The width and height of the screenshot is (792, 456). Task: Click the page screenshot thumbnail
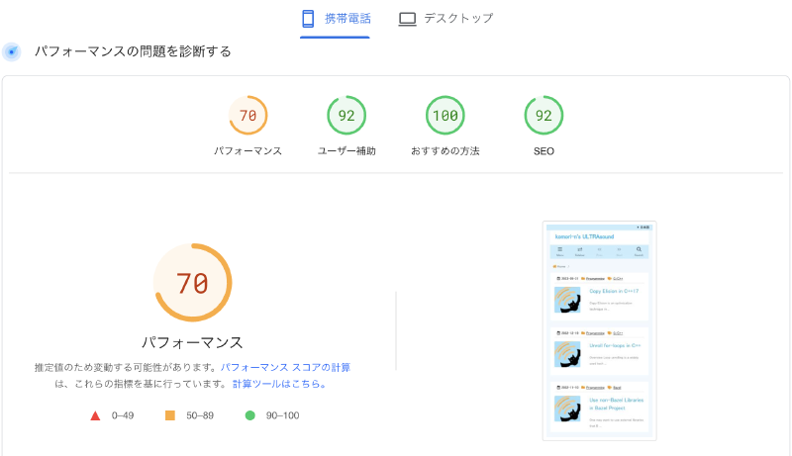[x=600, y=331]
